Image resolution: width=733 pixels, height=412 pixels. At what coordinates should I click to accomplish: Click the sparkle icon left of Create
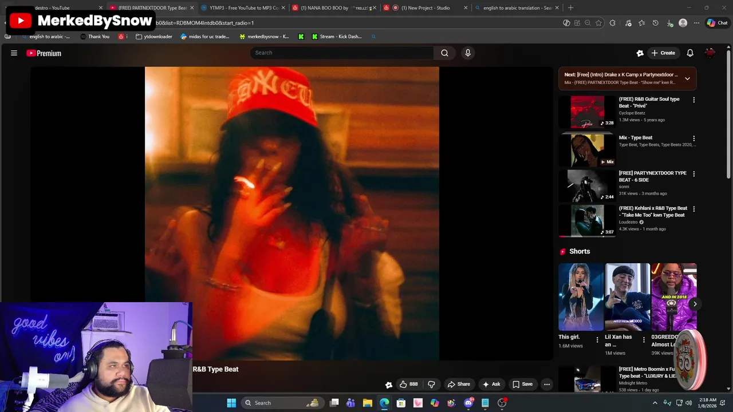(640, 53)
